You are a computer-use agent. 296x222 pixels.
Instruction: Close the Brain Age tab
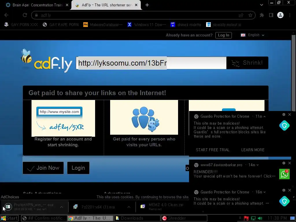click(67, 5)
